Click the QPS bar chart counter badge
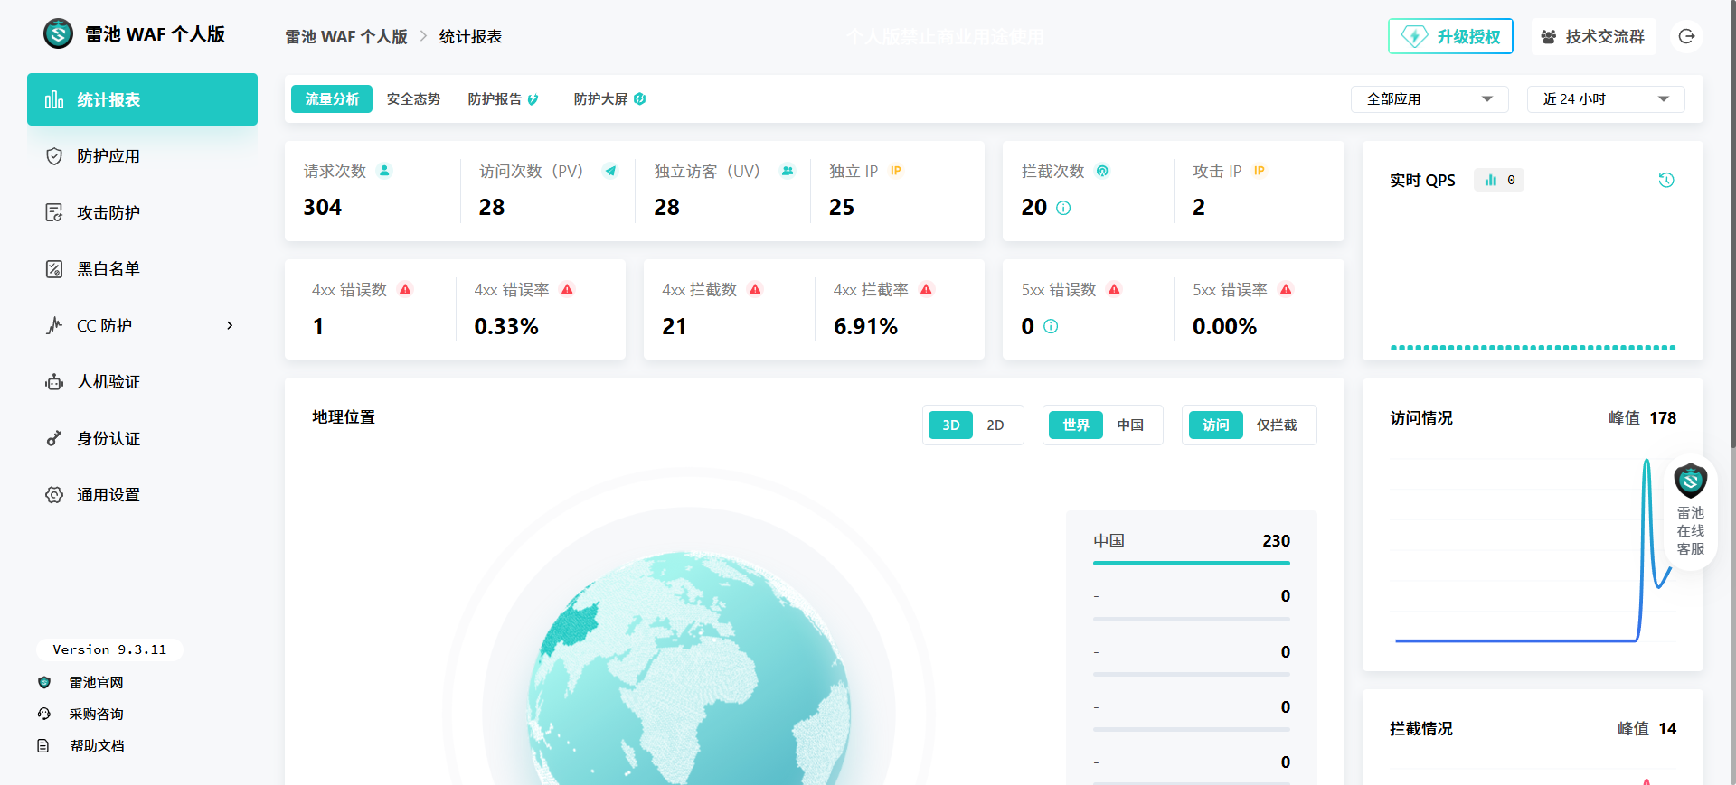The image size is (1736, 785). 1499,180
